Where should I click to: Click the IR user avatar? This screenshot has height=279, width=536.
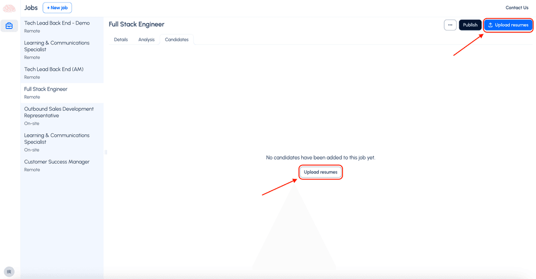(x=9, y=272)
